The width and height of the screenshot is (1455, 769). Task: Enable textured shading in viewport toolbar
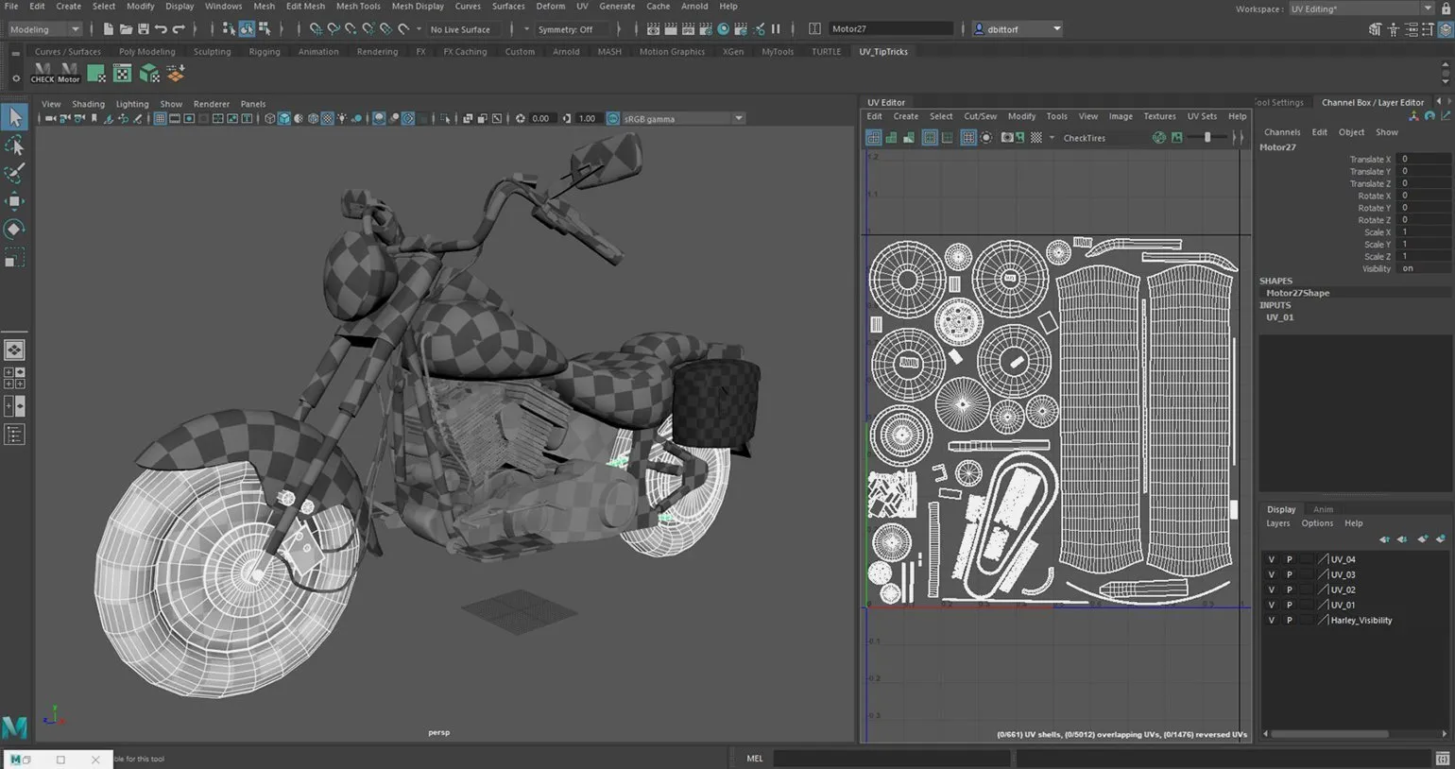(327, 119)
